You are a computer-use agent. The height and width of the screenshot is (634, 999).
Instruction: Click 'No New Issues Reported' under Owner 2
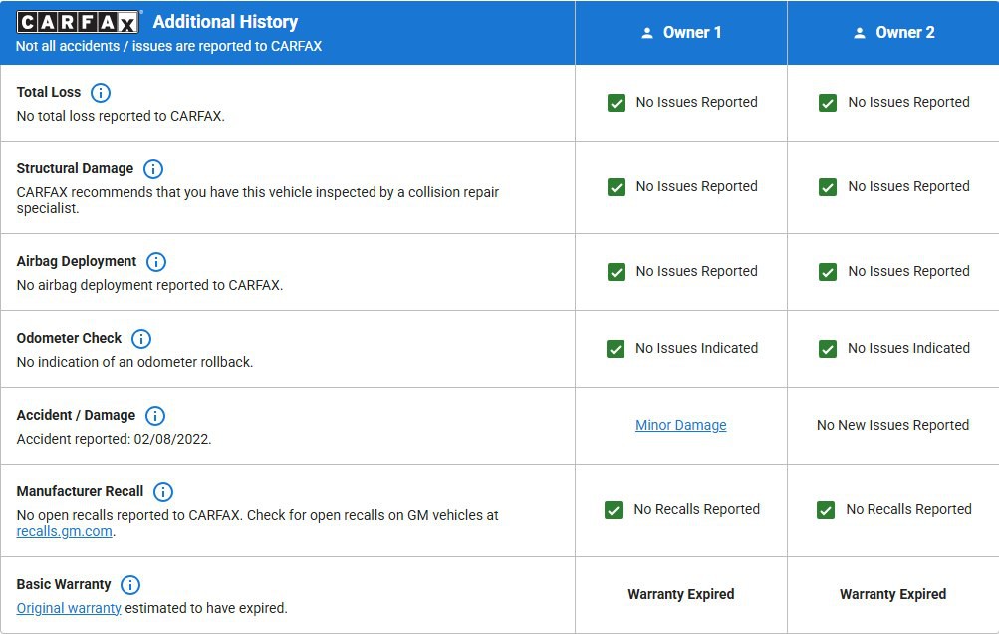coord(893,425)
